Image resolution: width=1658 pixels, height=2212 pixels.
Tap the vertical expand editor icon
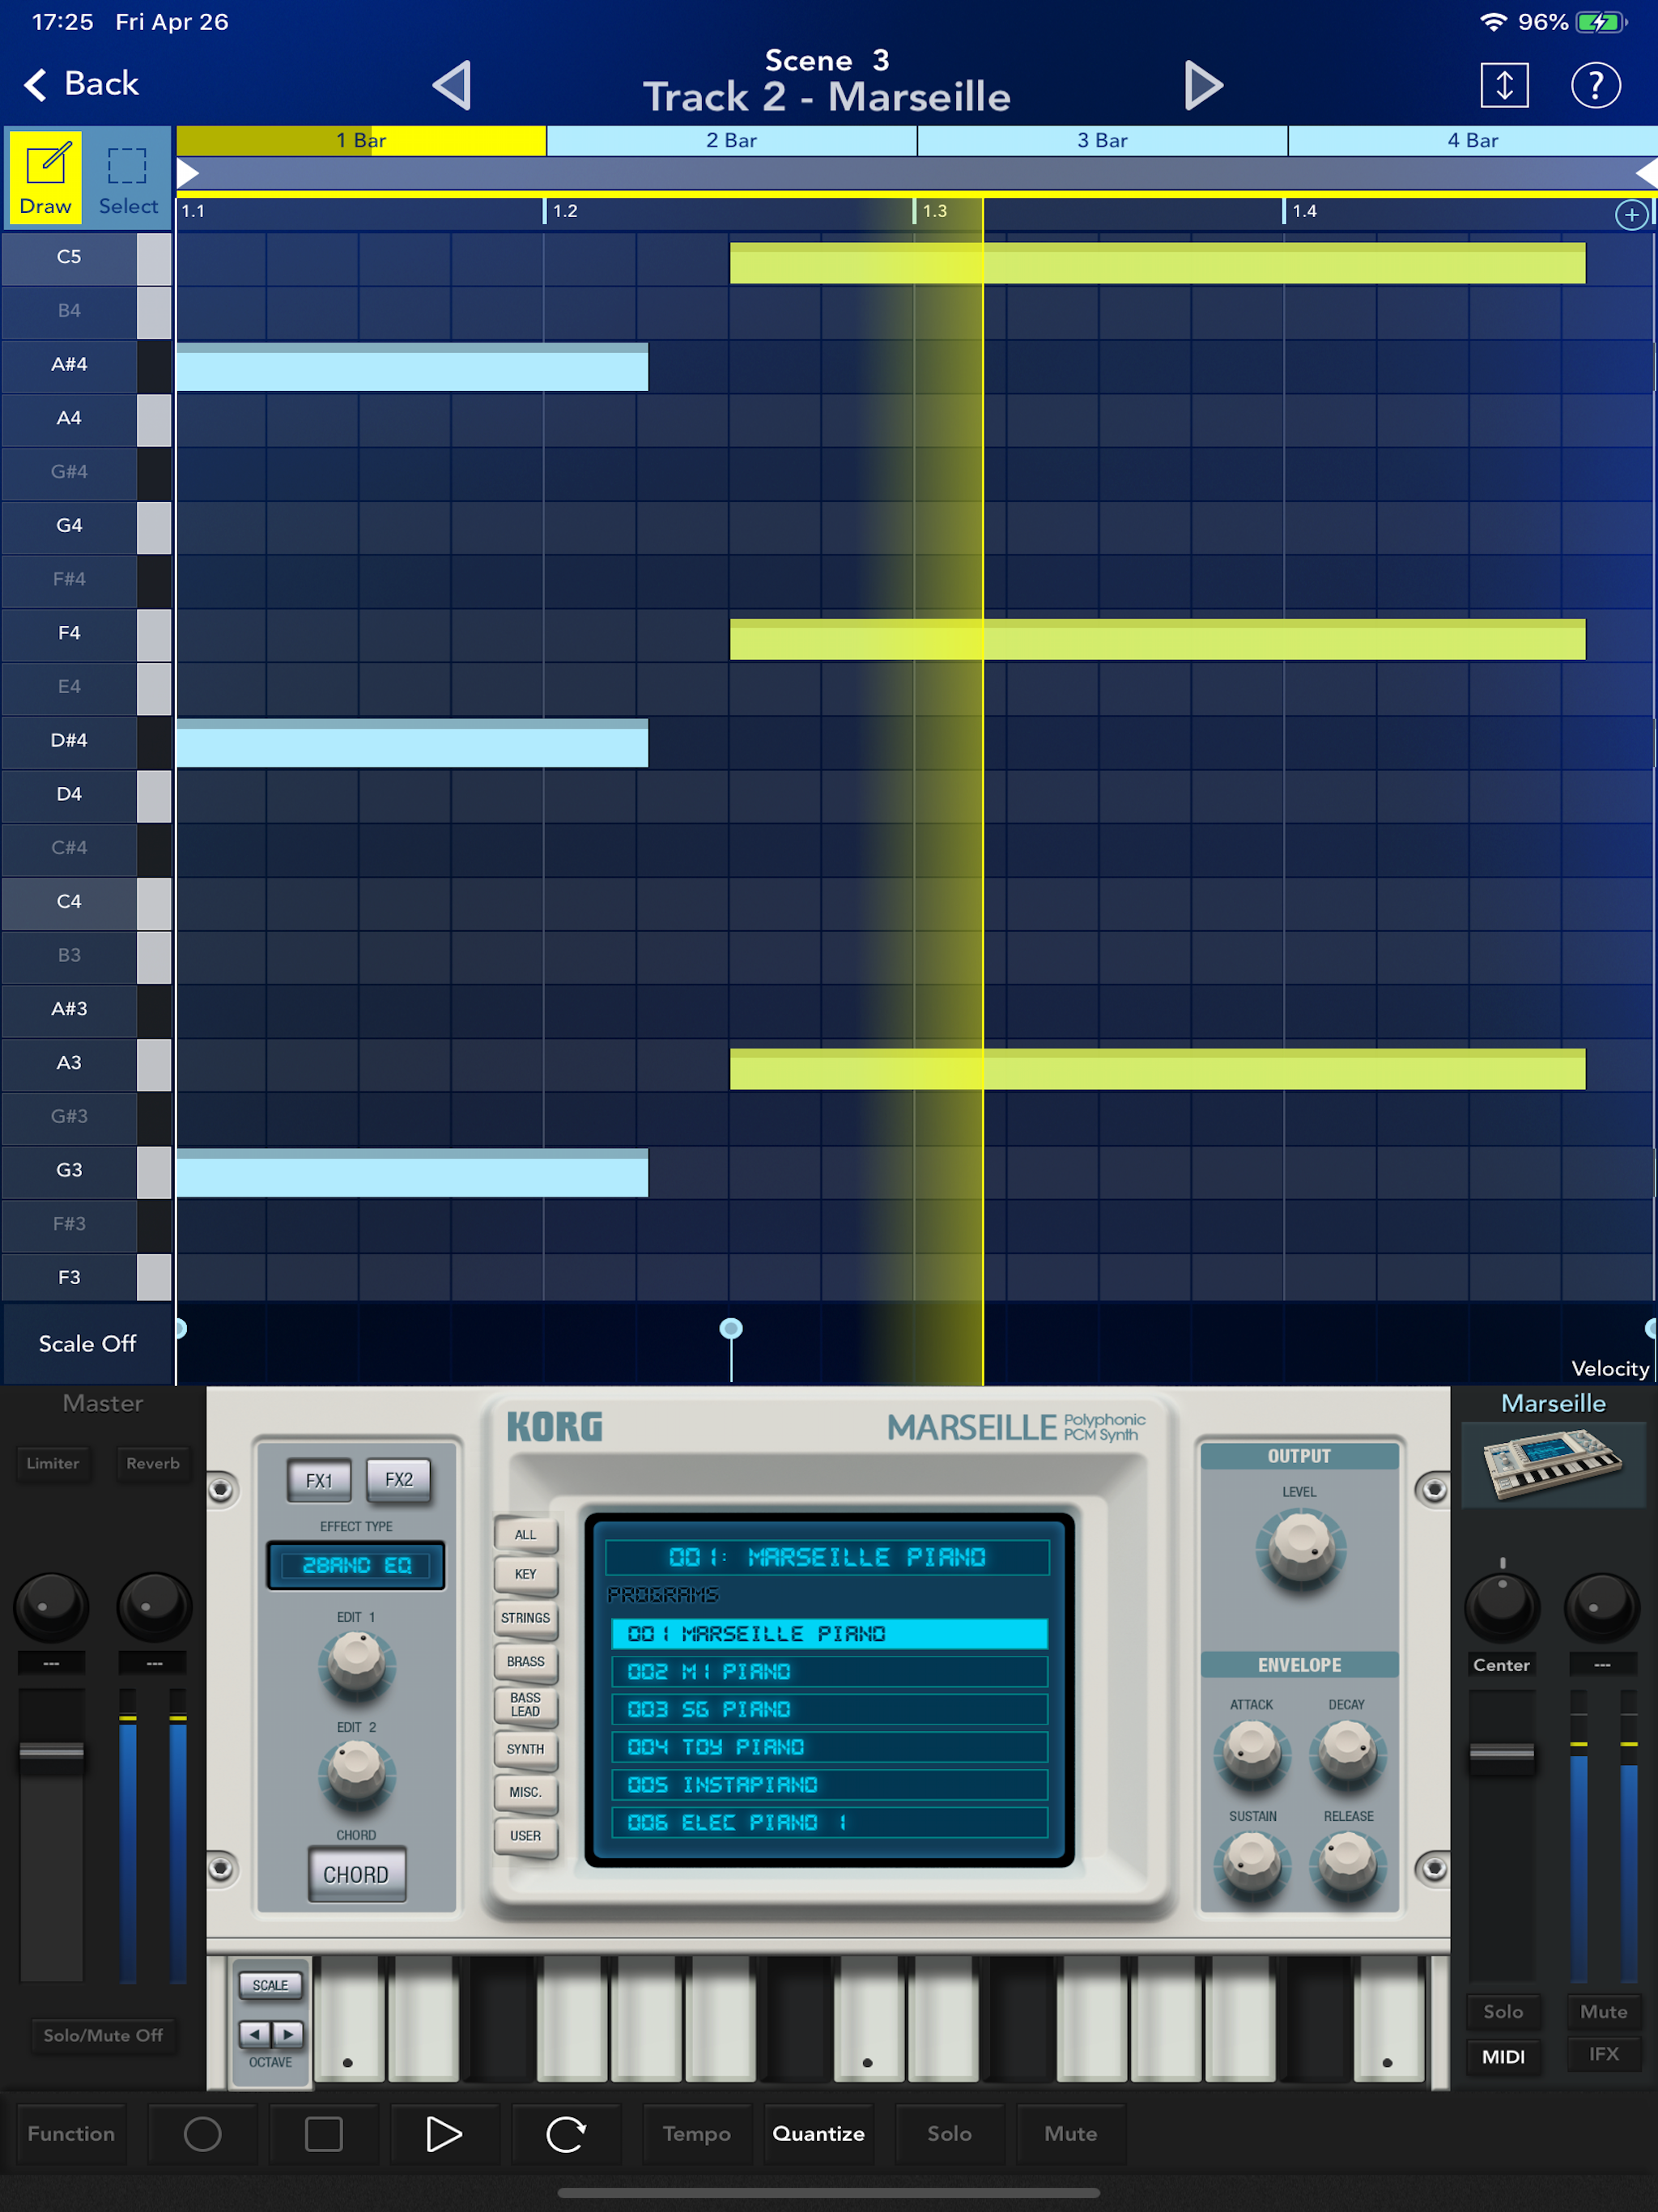(x=1504, y=85)
